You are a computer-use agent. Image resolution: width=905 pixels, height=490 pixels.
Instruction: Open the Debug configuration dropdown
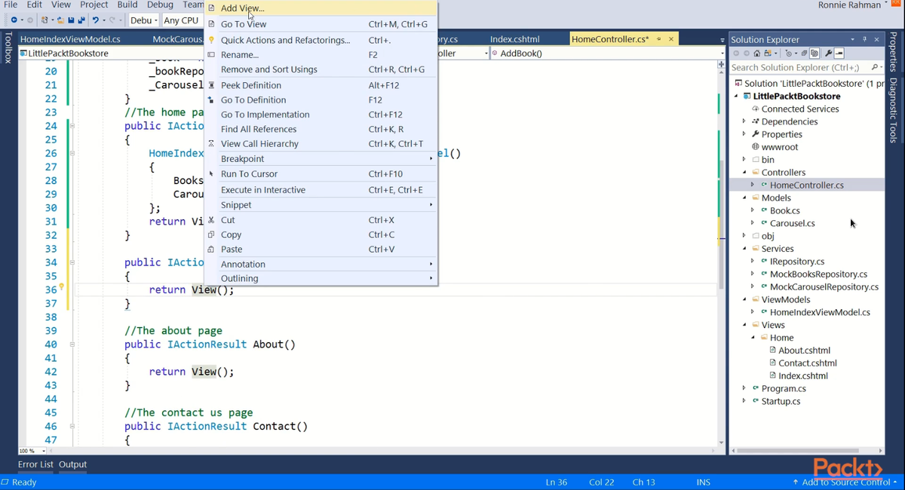(144, 20)
